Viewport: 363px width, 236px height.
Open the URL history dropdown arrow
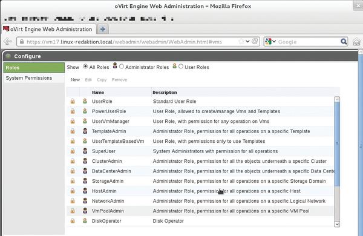(247, 42)
